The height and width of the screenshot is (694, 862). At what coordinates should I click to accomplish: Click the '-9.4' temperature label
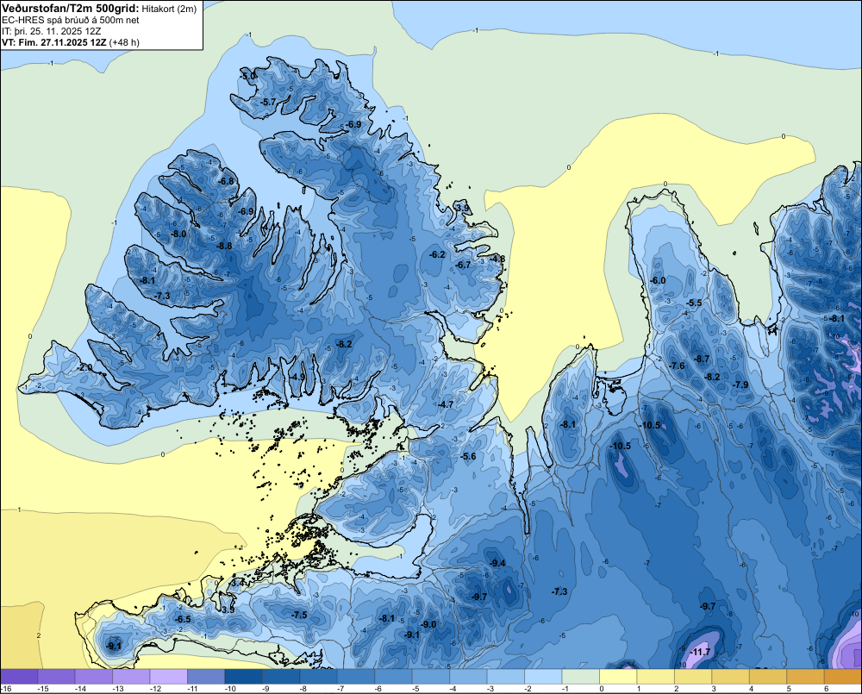[x=497, y=563]
